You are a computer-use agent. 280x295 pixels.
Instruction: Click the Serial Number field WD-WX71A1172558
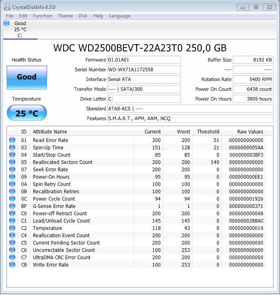point(144,70)
